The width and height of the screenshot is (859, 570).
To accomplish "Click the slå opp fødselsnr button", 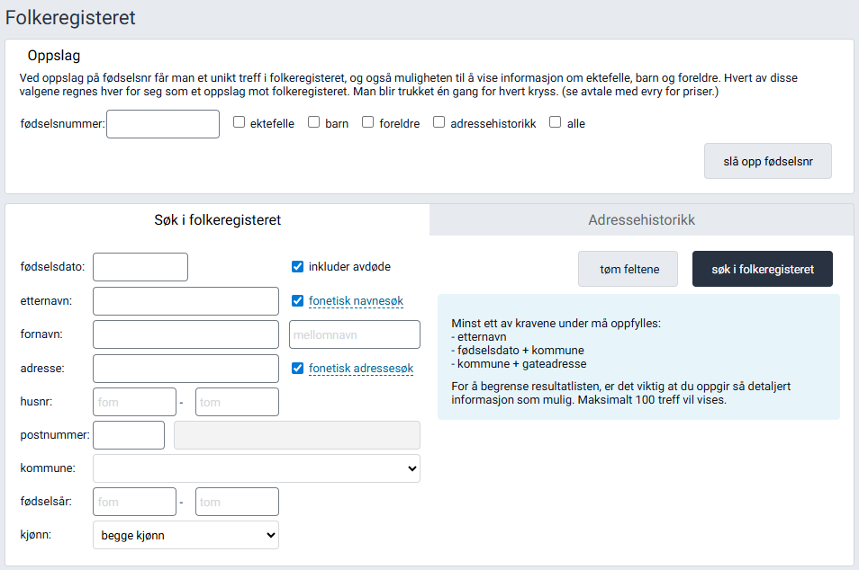I will coord(767,160).
